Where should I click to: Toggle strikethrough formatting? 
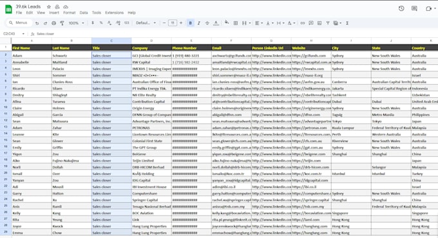click(207, 23)
